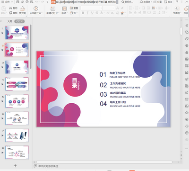Select slide 7 thumbnail
Screen dimensions: 189x171
(17, 135)
